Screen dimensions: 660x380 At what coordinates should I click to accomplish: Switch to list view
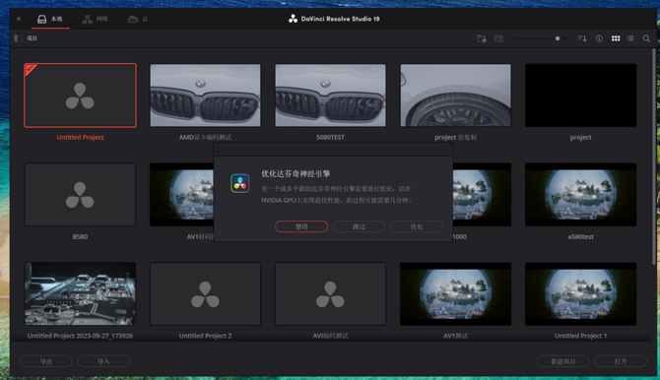click(630, 38)
